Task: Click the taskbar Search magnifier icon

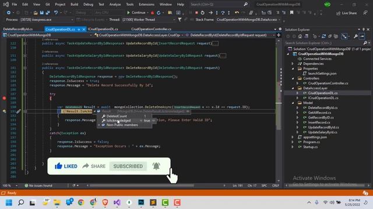Action: click(x=21, y=203)
